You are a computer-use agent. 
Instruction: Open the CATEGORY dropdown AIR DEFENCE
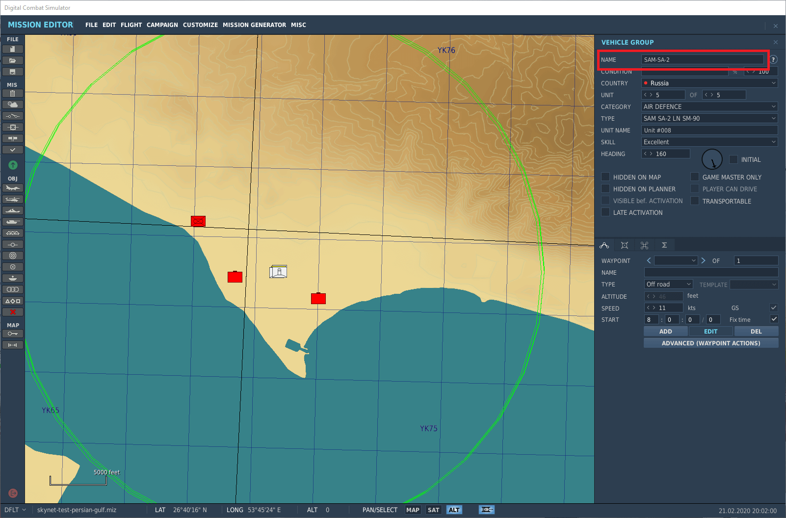tap(709, 106)
